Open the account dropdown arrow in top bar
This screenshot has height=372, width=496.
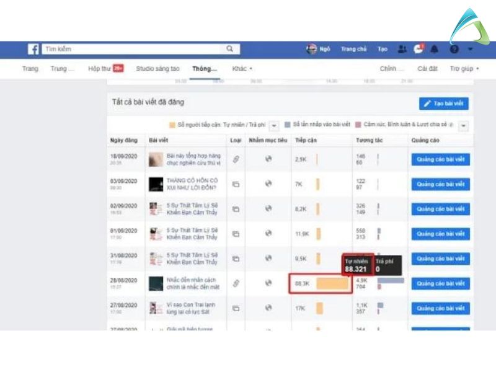click(471, 49)
